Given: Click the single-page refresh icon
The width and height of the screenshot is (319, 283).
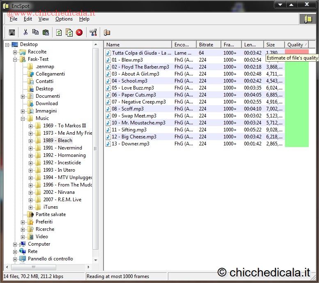Looking at the screenshot, I should point(59,32).
